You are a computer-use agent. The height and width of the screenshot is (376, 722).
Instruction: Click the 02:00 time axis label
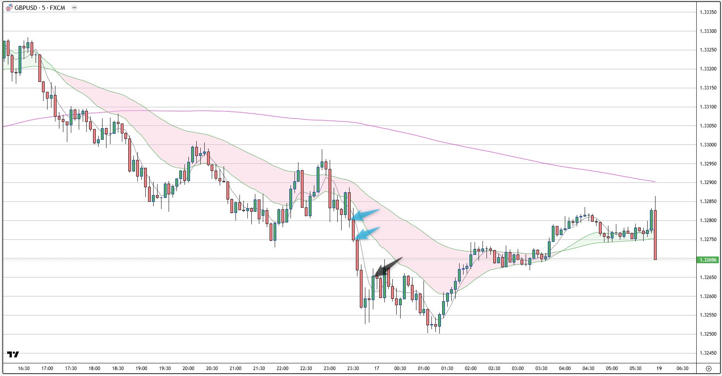[x=471, y=368]
